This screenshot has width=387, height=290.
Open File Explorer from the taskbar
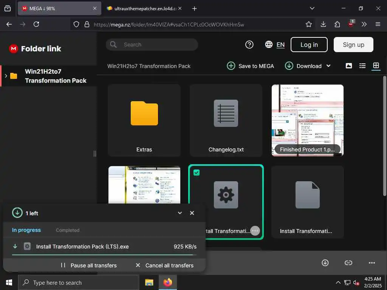(149, 282)
